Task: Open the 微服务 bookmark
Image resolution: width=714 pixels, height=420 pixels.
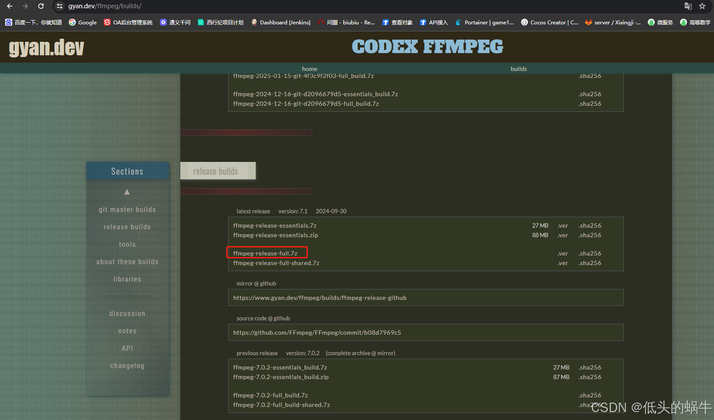Action: (x=660, y=22)
